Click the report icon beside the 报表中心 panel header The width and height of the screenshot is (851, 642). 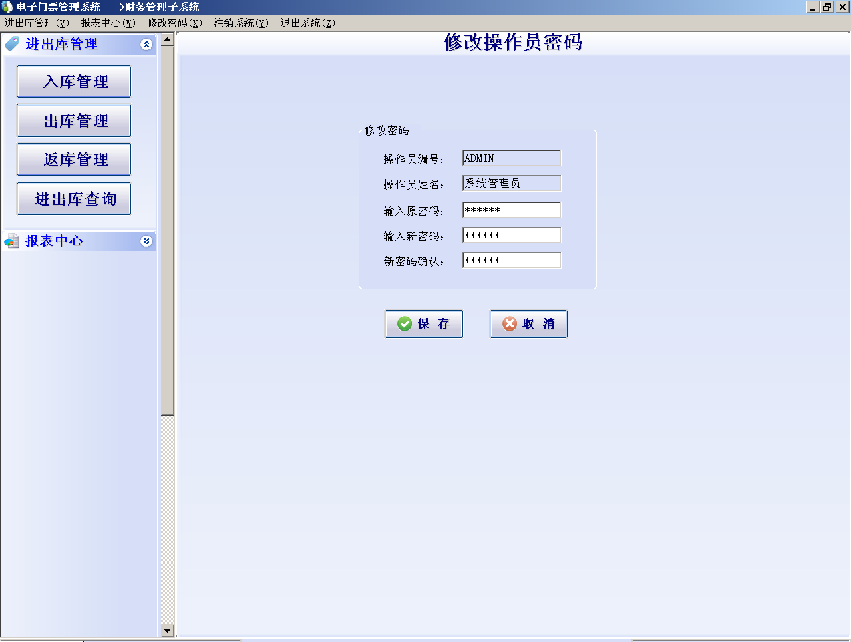click(11, 241)
